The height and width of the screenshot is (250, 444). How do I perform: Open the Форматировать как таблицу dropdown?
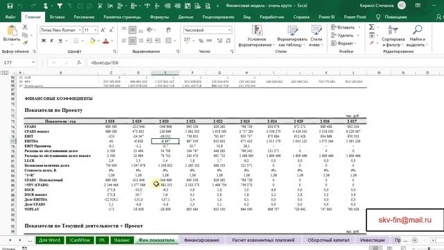[x=292, y=35]
